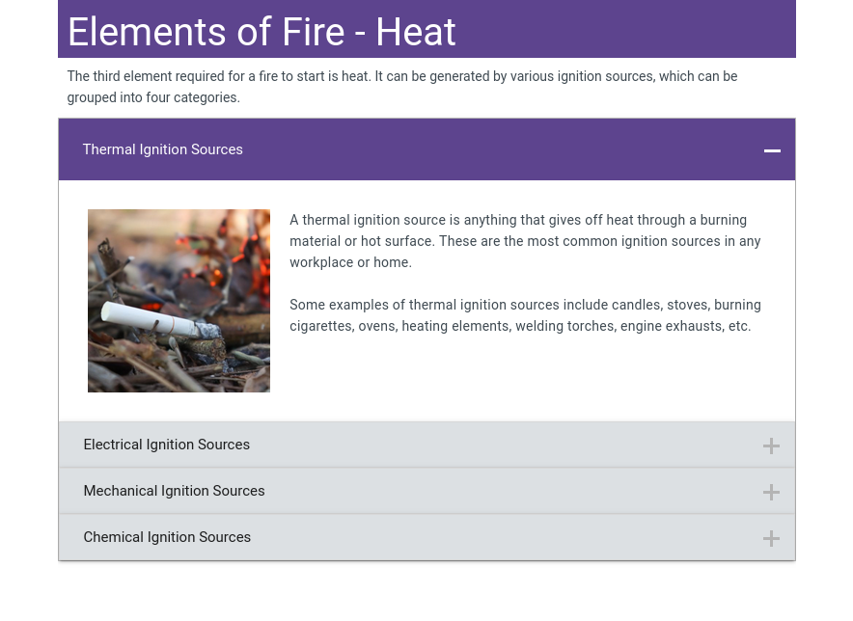The image size is (853, 621).
Task: Click the plus icon beside Electrical Ignition Sources
Action: point(771,445)
